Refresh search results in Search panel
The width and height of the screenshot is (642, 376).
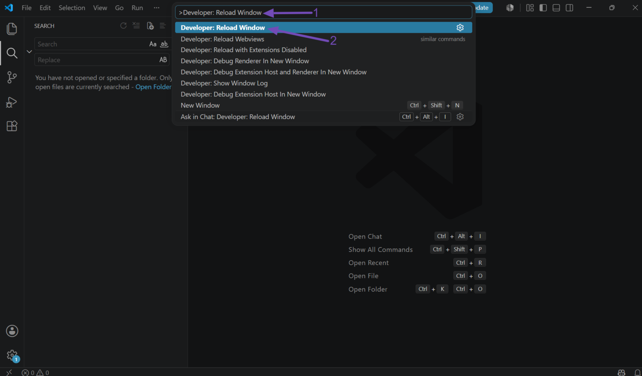[123, 26]
